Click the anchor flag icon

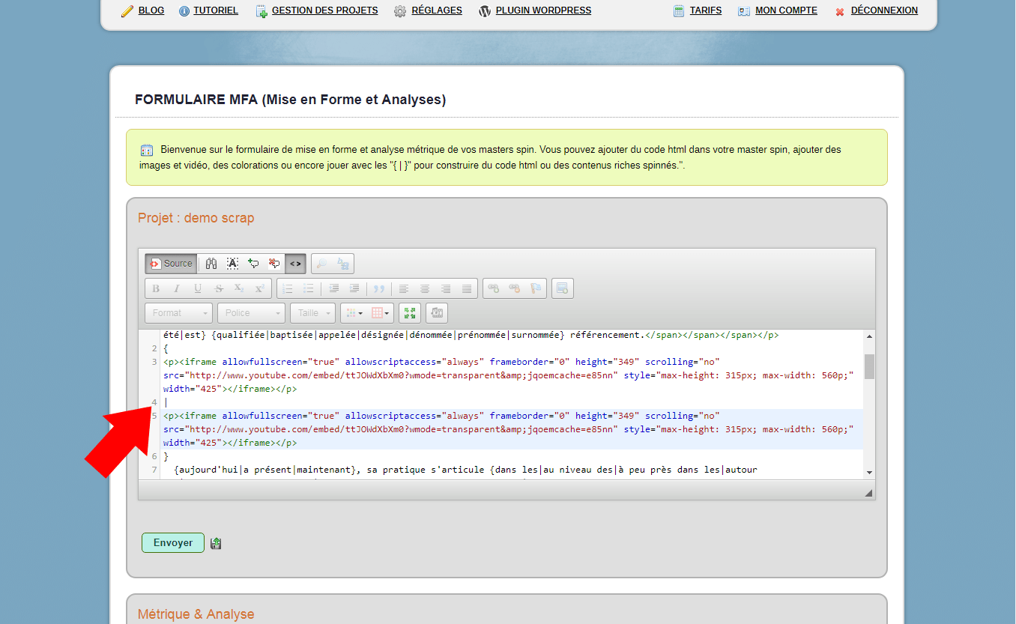(534, 288)
